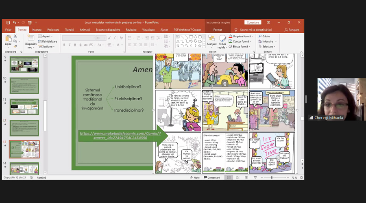Open the Aa change case dropdown

pos(100,45)
